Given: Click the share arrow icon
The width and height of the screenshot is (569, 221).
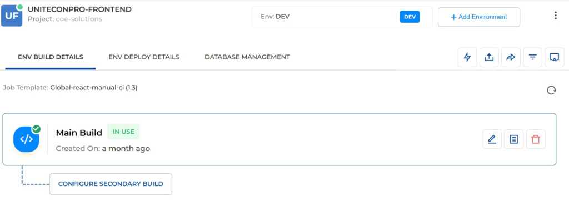Looking at the screenshot, I should (511, 57).
